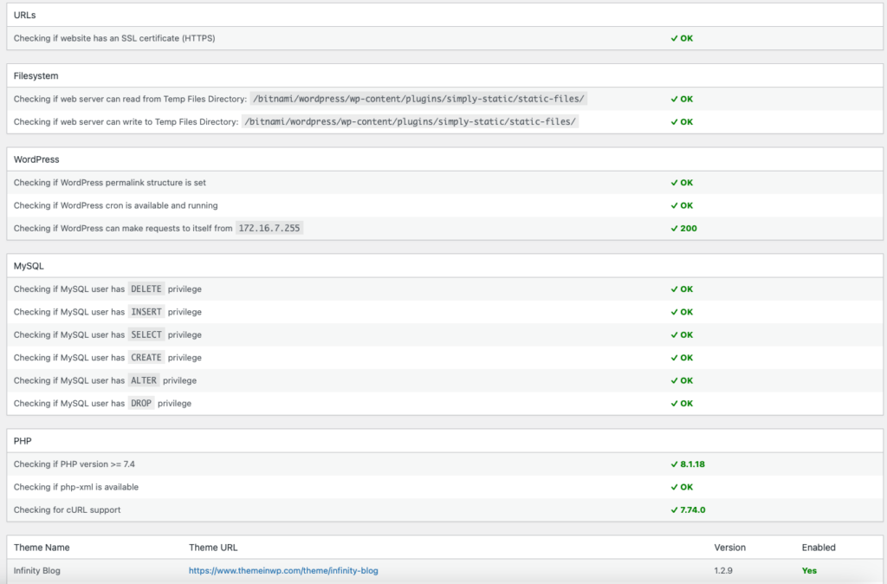
Task: Click the WordPress cron OK checkmark
Action: coord(674,205)
